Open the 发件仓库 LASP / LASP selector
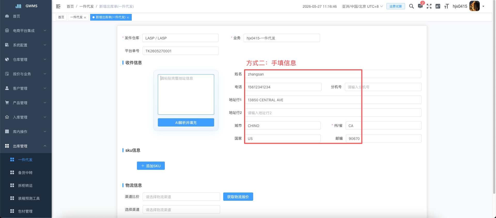This screenshot has height=218, width=496. pyautogui.click(x=180, y=38)
